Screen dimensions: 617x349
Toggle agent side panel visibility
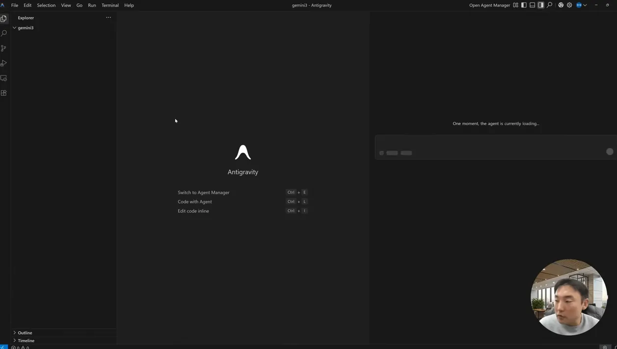point(540,5)
